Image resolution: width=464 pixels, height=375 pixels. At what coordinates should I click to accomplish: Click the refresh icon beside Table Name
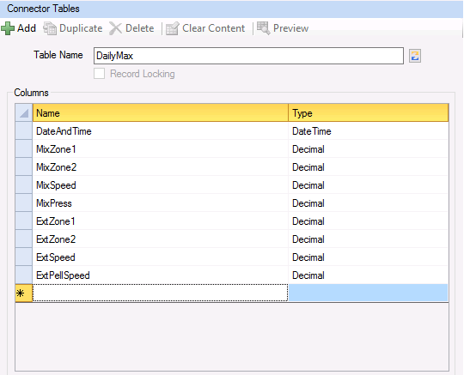[x=415, y=56]
